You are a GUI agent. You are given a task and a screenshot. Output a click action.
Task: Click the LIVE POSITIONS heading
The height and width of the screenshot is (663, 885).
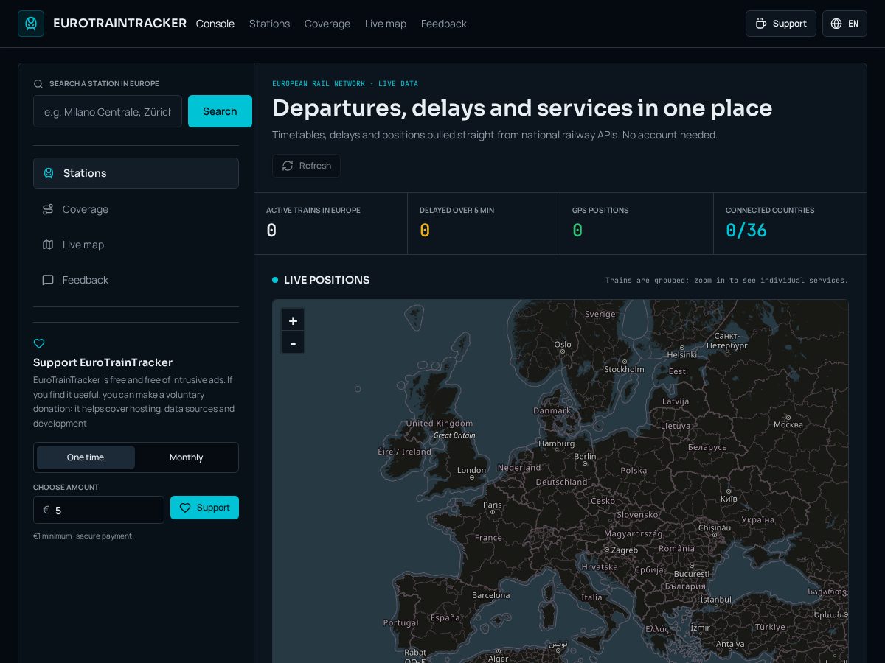pyautogui.click(x=327, y=280)
